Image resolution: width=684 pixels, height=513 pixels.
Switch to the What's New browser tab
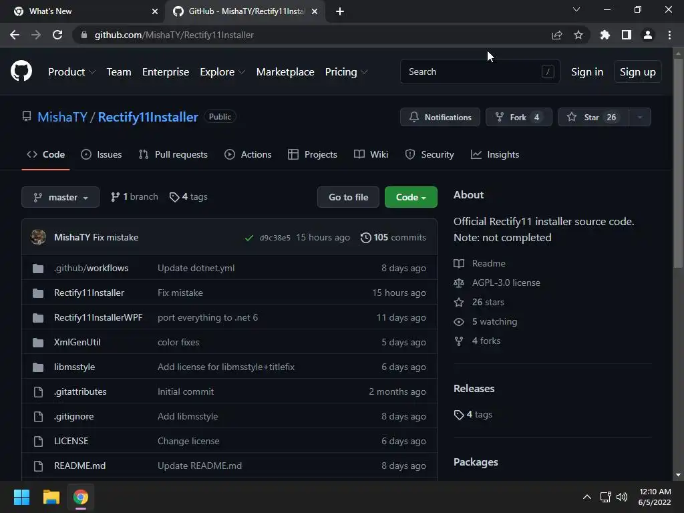[82, 11]
